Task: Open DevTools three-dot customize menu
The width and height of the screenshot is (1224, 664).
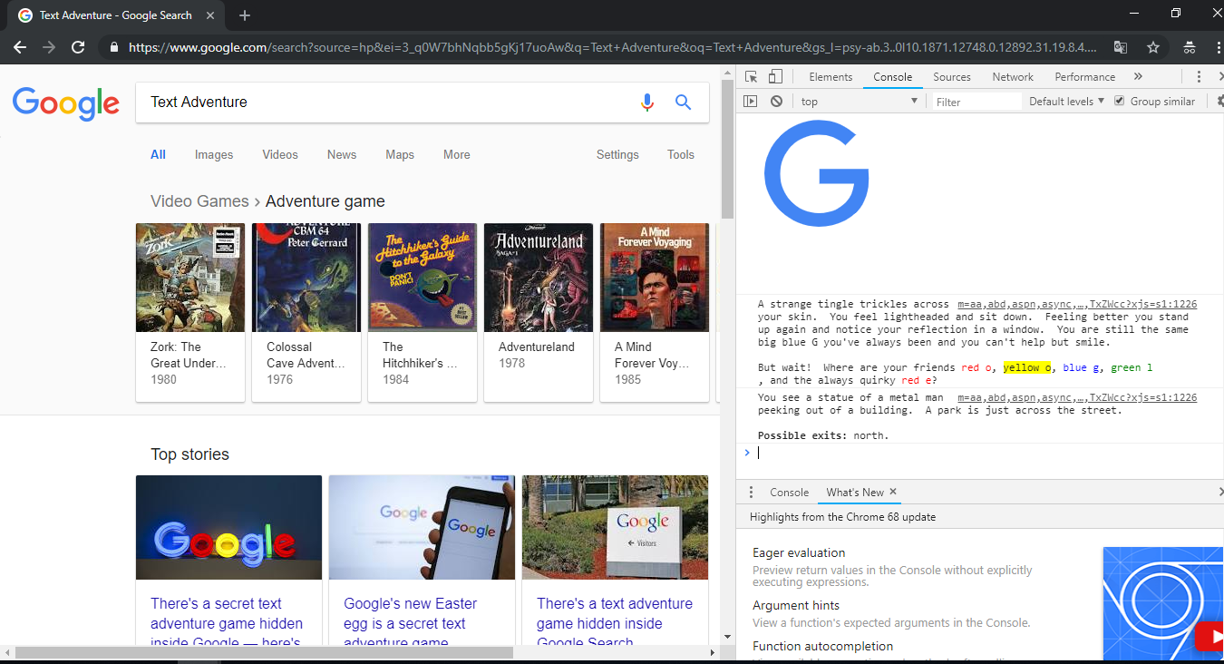Action: point(1199,77)
